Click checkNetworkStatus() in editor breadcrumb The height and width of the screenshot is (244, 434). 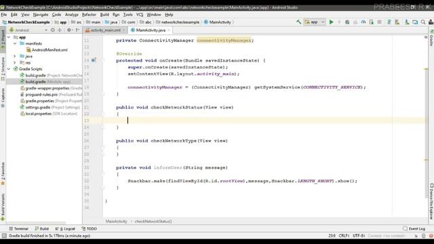153,222
